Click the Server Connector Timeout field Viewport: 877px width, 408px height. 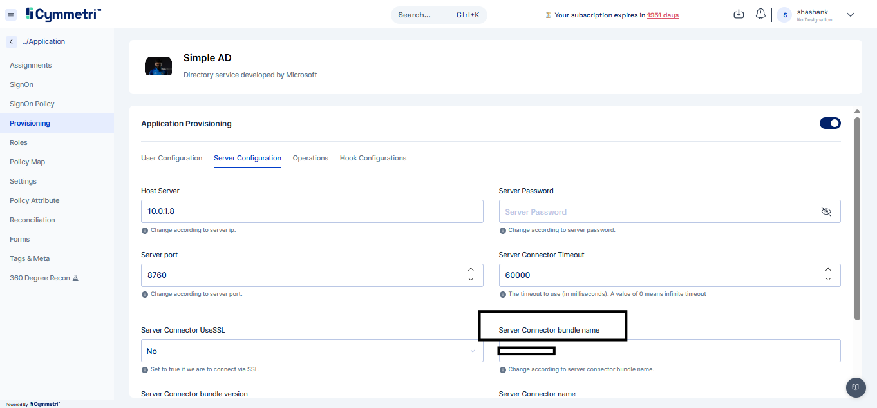pyautogui.click(x=670, y=275)
